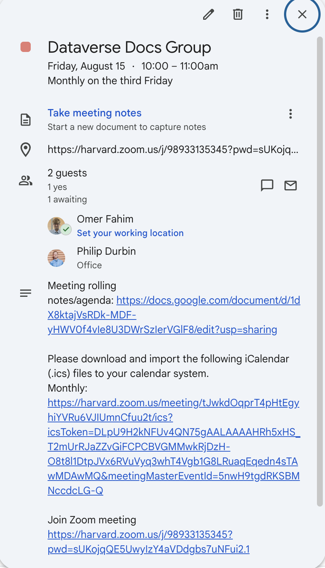Open meeting notes three-dot options menu
This screenshot has height=568, width=325.
(x=291, y=114)
